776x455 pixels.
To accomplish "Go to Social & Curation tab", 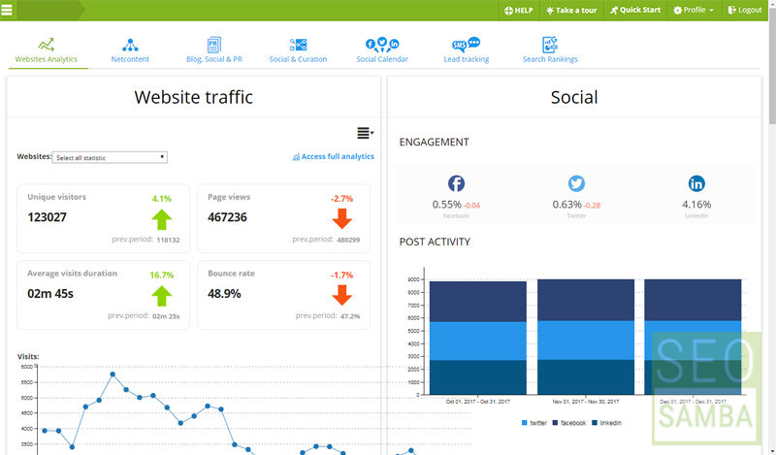I will click(298, 51).
